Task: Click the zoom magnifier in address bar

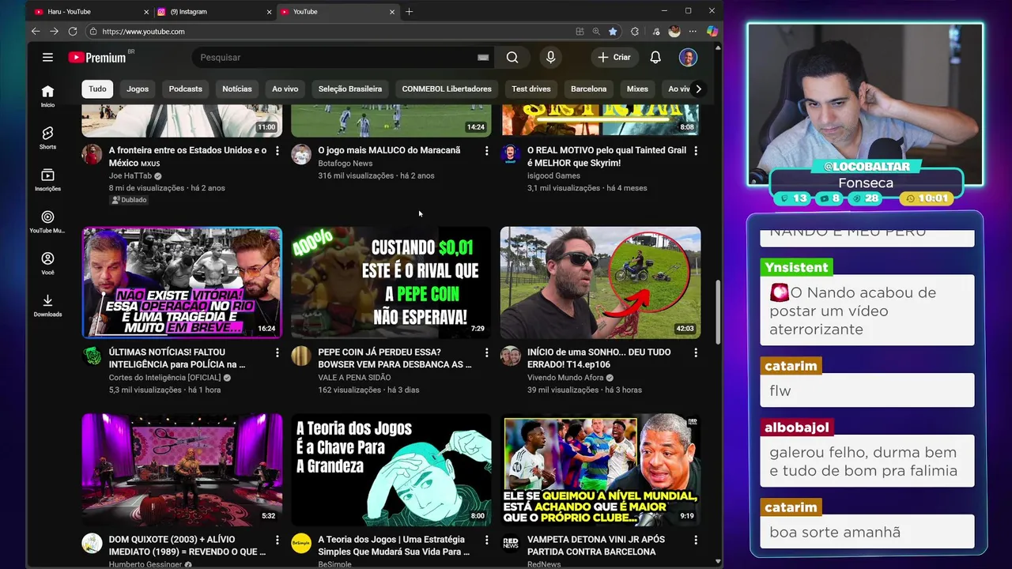Action: tap(596, 32)
